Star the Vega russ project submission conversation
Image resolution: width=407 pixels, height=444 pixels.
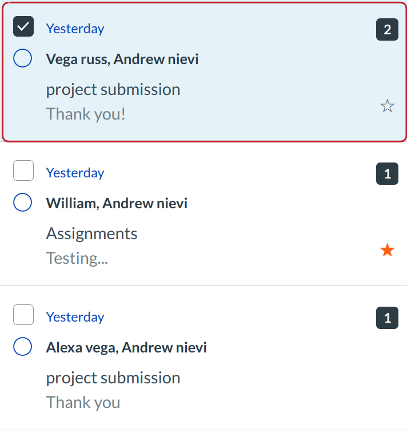388,106
